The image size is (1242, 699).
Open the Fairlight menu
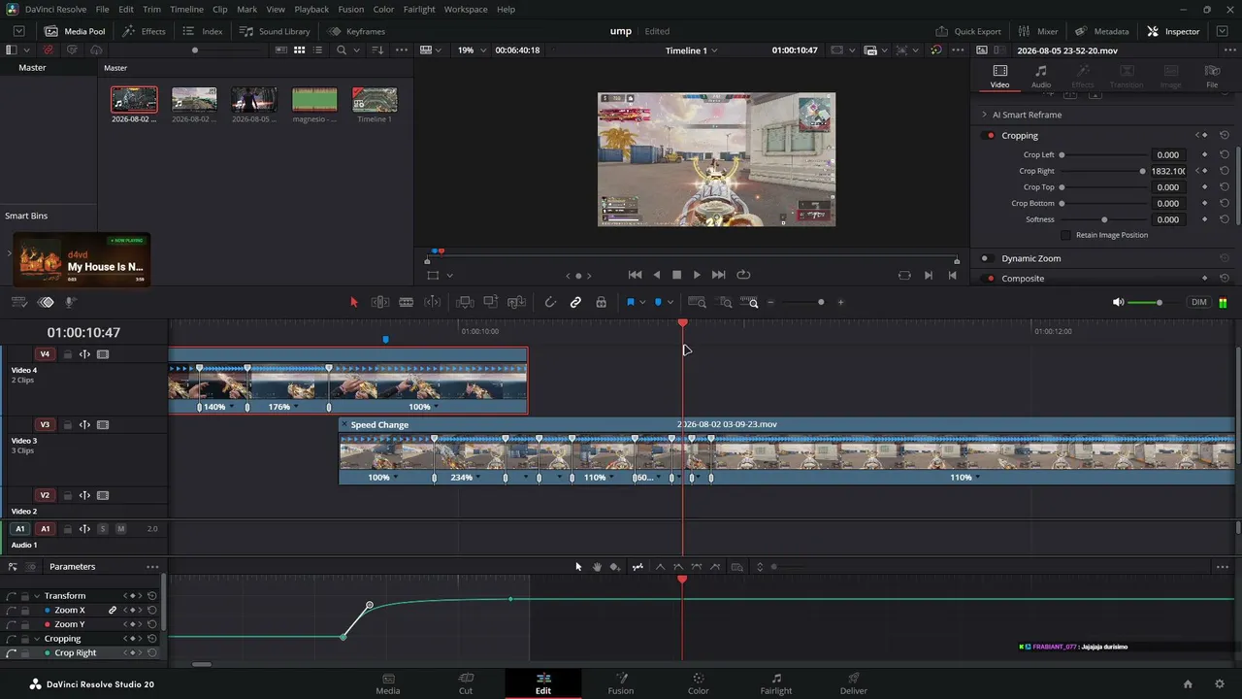click(x=419, y=9)
